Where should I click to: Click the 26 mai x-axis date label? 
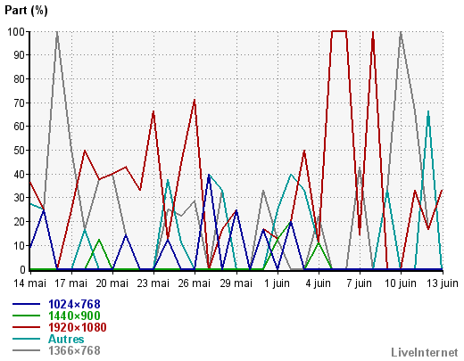pyautogui.click(x=195, y=283)
